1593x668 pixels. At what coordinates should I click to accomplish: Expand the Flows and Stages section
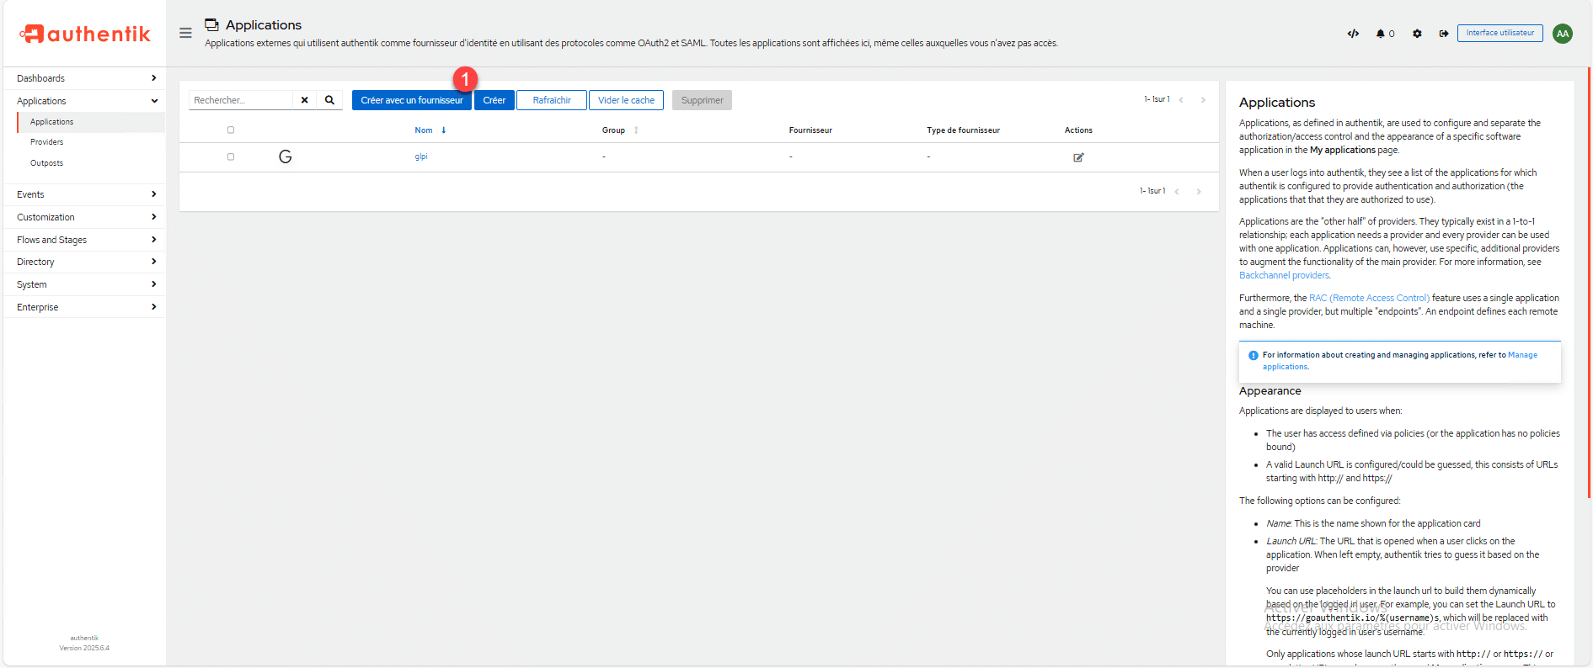pos(84,240)
